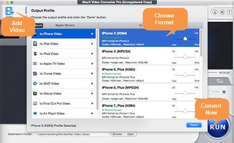This screenshot has width=234, height=143.
Task: Click the Add Video toolbar icon
Action: click(9, 11)
